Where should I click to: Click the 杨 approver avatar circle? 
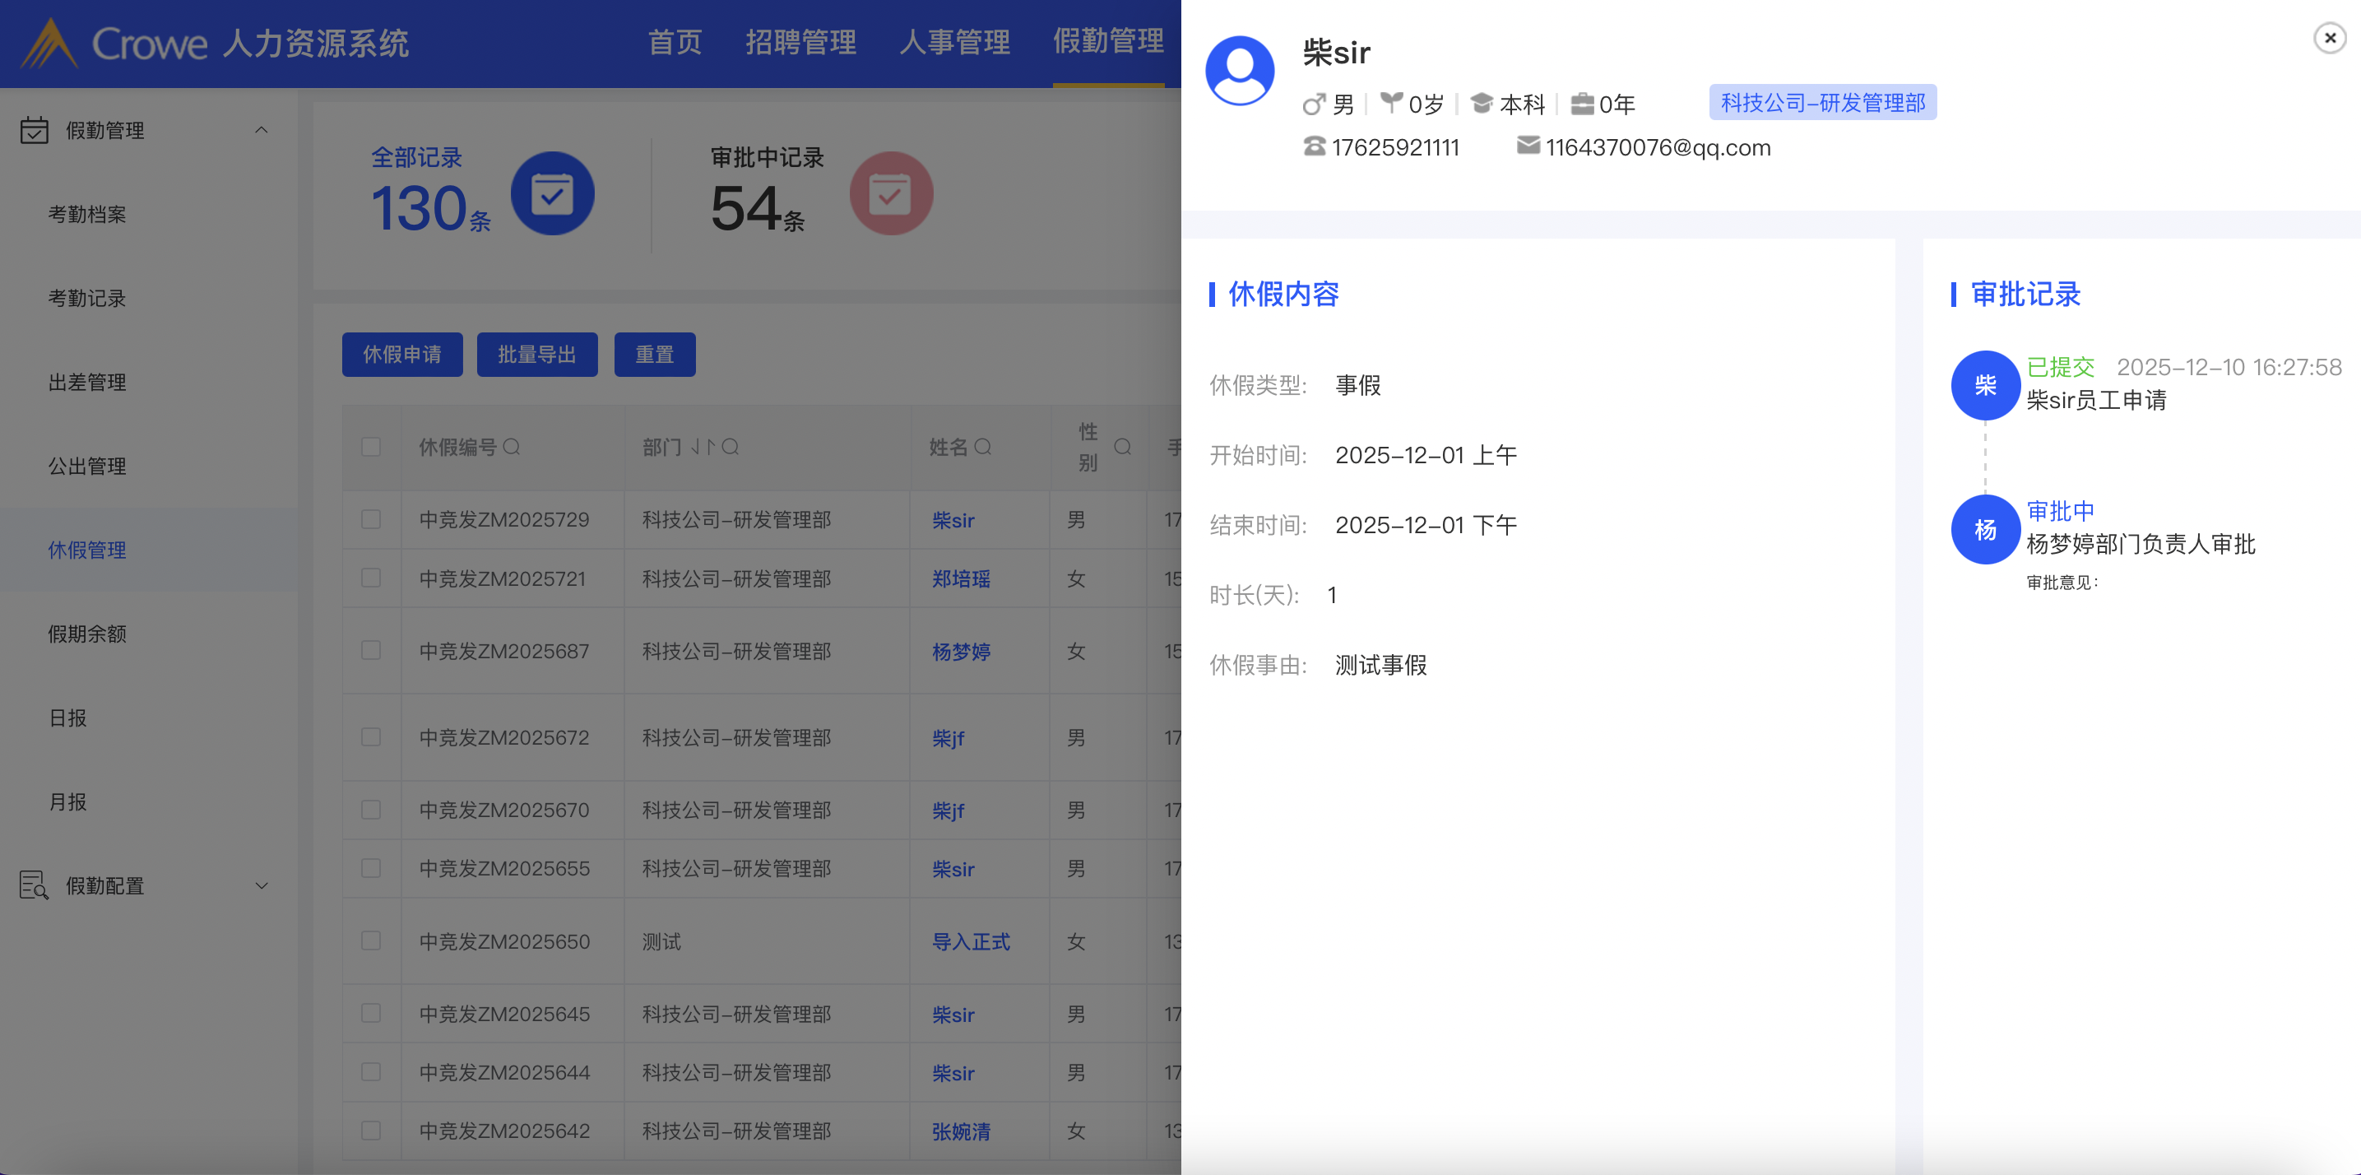1984,530
